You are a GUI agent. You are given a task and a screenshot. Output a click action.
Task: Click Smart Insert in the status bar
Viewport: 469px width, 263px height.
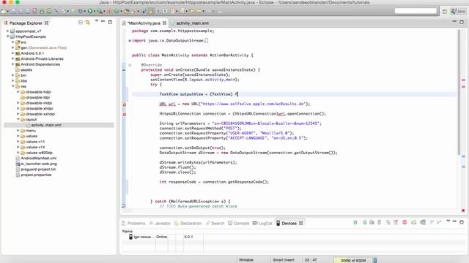tap(284, 260)
